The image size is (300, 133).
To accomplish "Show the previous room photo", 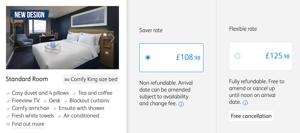I will pyautogui.click(x=12, y=38).
